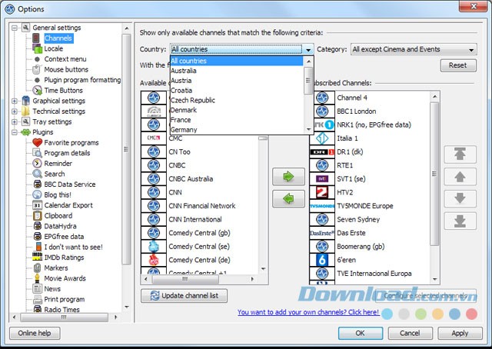This screenshot has height=349, width=492.
Task: Click the Reset button
Action: (x=457, y=65)
